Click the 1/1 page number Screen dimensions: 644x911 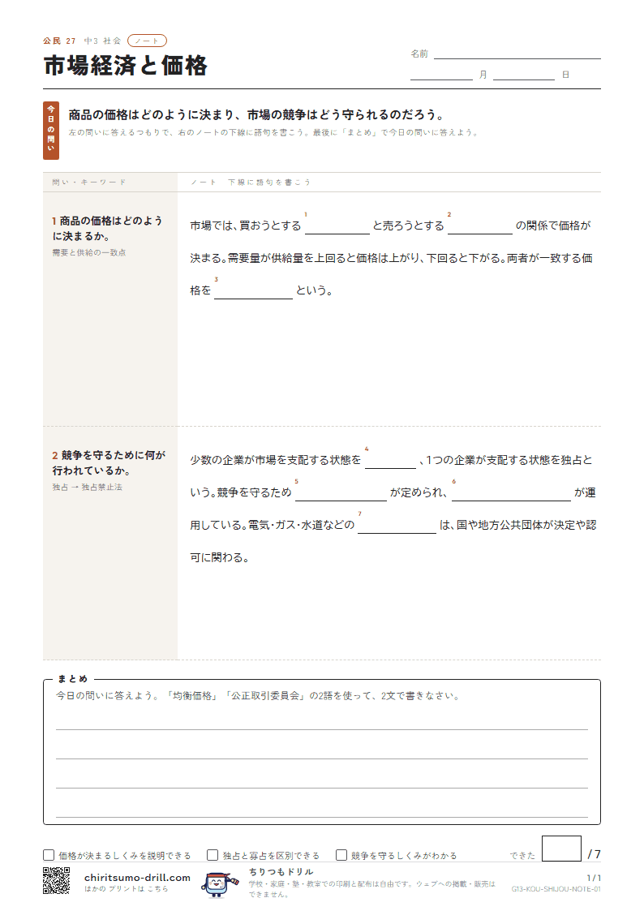(595, 878)
